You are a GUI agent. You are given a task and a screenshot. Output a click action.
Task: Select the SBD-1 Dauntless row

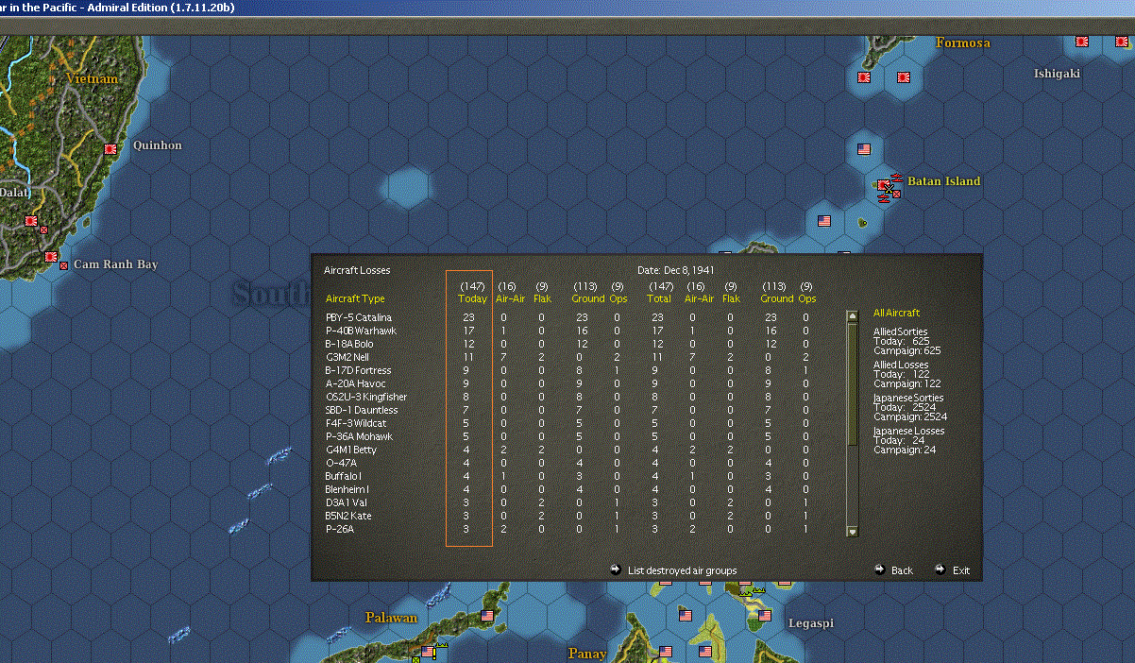point(567,410)
